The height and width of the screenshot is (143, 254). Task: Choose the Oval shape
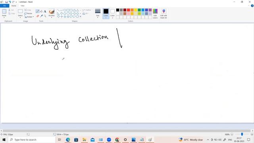coord(65,10)
